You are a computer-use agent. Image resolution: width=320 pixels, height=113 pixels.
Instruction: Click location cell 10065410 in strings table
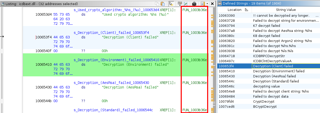point(234,71)
